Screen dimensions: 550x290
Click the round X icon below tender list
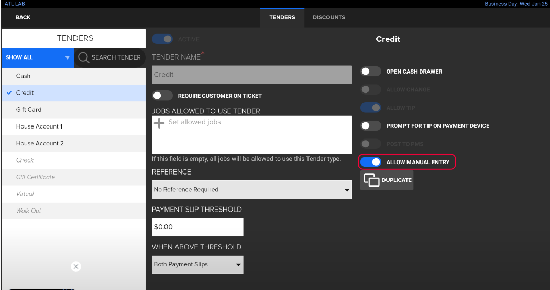pyautogui.click(x=76, y=266)
